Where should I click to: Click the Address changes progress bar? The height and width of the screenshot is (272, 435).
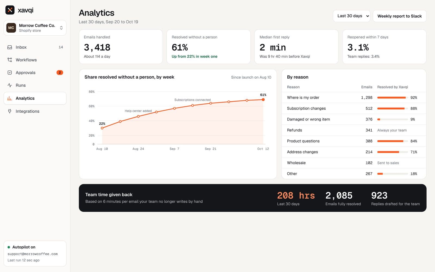393,152
